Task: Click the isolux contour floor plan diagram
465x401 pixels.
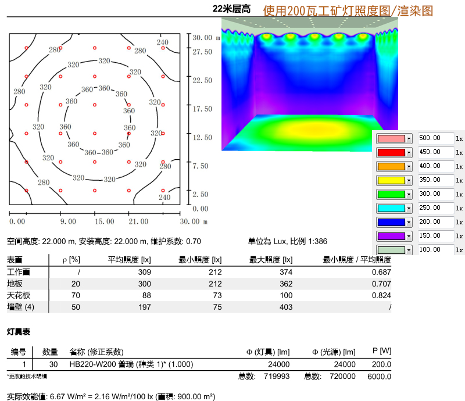Action: pyautogui.click(x=95, y=119)
